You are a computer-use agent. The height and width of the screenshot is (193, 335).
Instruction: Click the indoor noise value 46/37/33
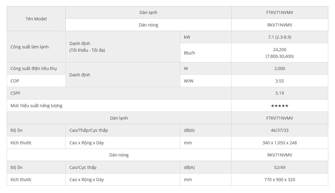(280, 130)
